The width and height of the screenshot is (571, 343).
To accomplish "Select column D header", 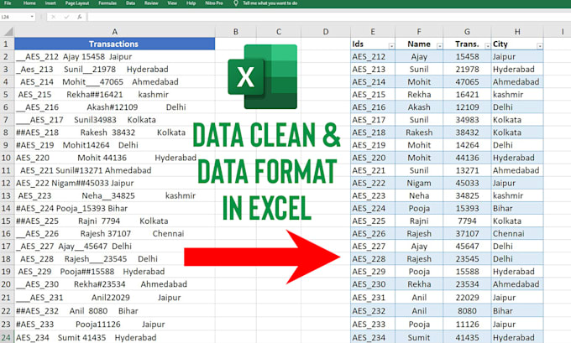I will click(x=326, y=32).
